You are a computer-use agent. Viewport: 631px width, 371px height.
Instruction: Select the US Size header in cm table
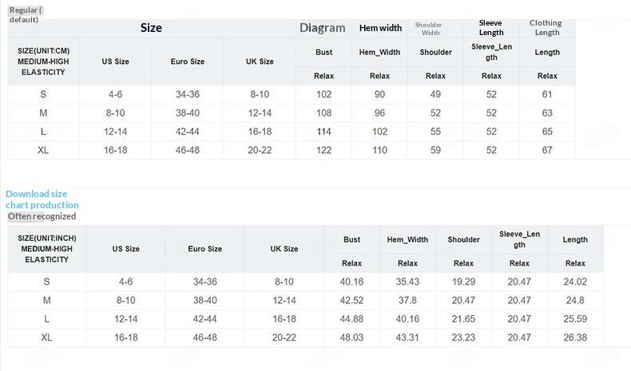(x=116, y=61)
